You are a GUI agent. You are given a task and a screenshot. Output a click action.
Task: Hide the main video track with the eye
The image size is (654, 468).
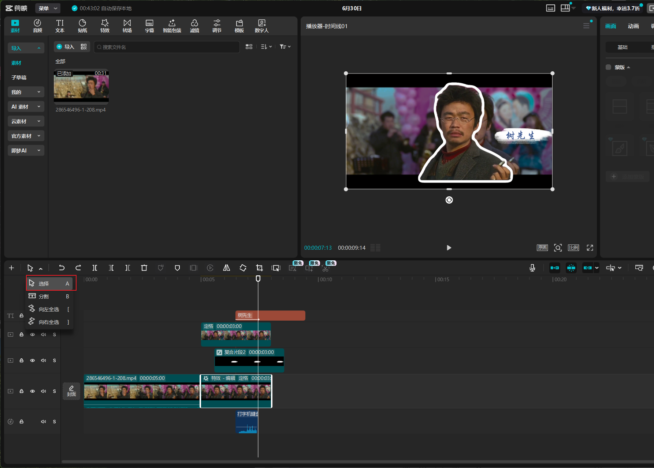pos(33,391)
